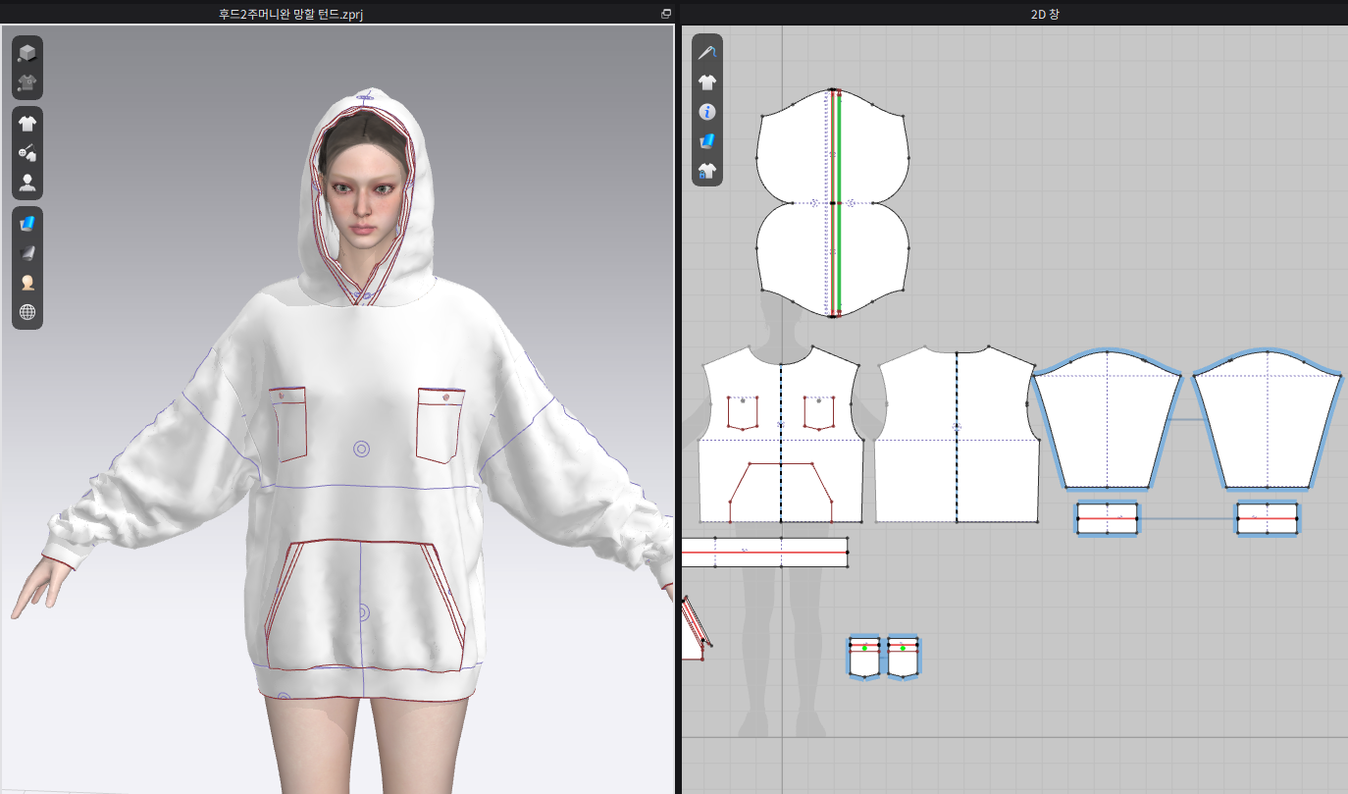Image resolution: width=1348 pixels, height=794 pixels.
Task: Click the button and tag attachments icon
Action: 27,153
